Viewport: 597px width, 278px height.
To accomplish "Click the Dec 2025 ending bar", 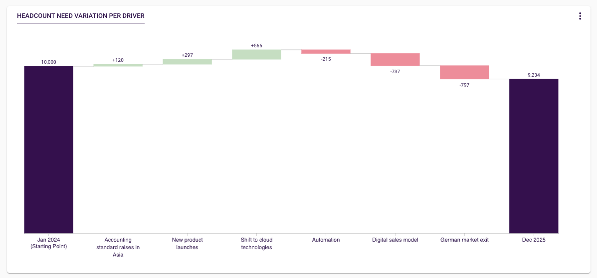I will coord(534,155).
